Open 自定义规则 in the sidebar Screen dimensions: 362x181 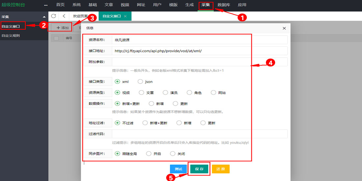point(11,36)
